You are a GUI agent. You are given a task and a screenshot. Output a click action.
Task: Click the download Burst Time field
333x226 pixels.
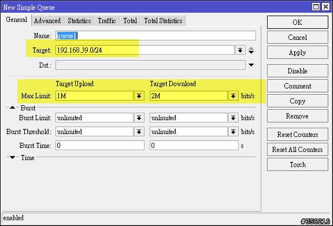[194, 146]
